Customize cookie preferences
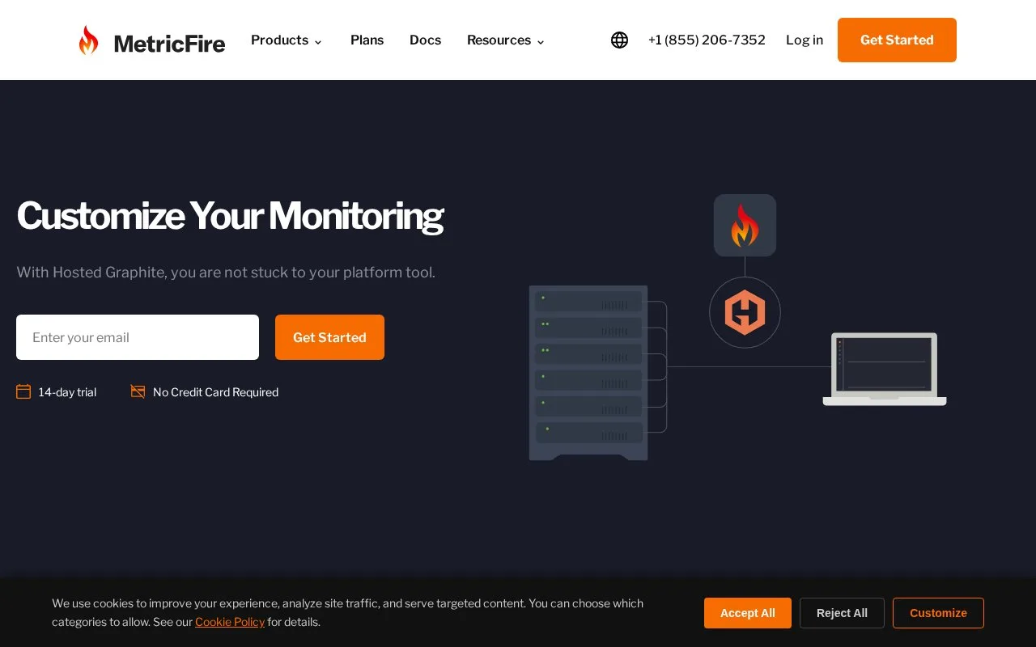1036x647 pixels. [938, 613]
